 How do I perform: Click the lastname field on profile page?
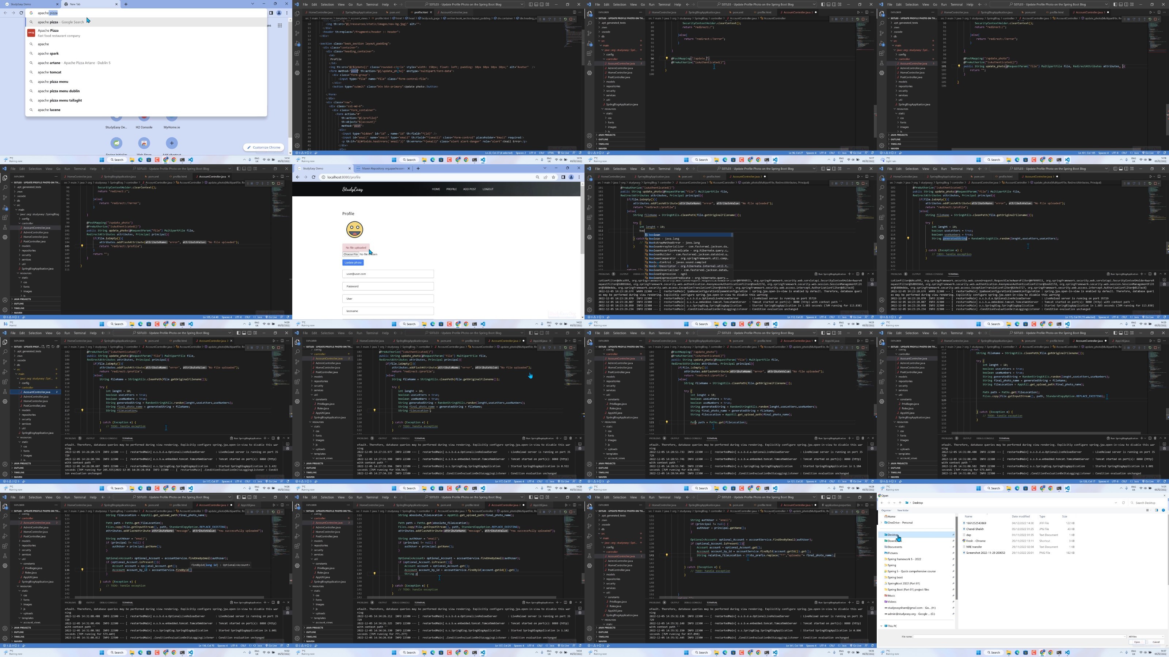tap(388, 311)
